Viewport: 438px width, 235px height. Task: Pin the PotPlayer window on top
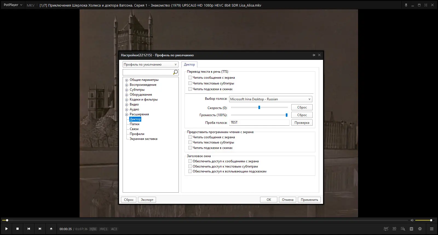tap(406, 5)
